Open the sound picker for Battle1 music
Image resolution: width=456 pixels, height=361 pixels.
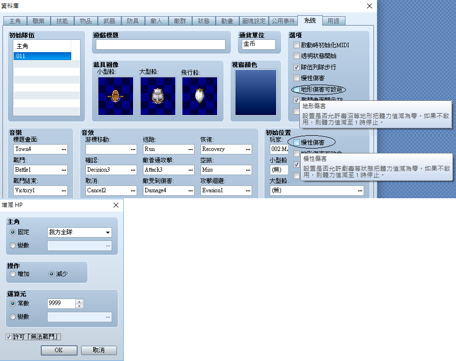[x=64, y=170]
